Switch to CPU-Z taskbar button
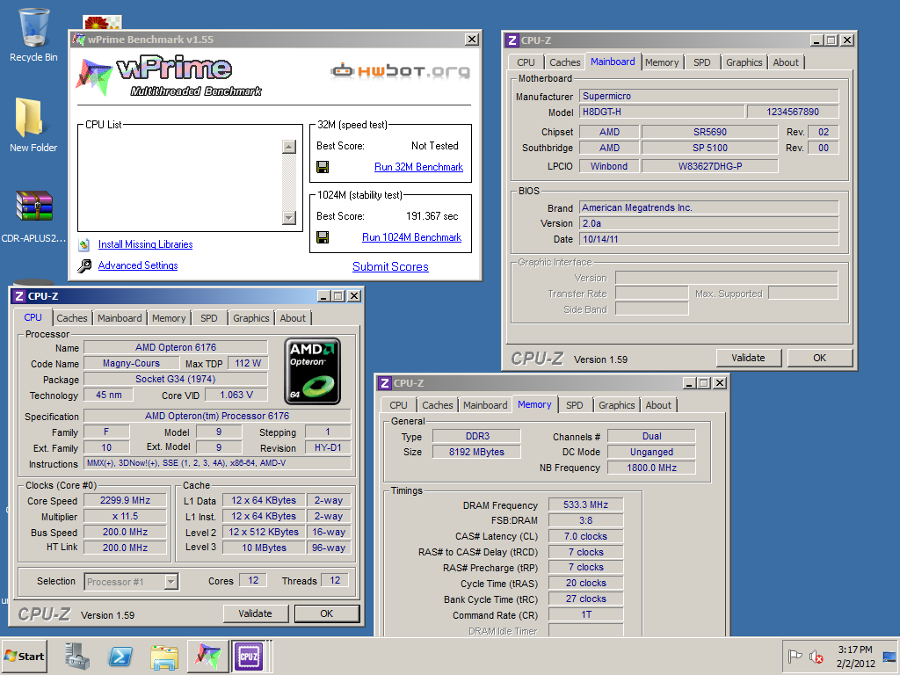 (249, 656)
